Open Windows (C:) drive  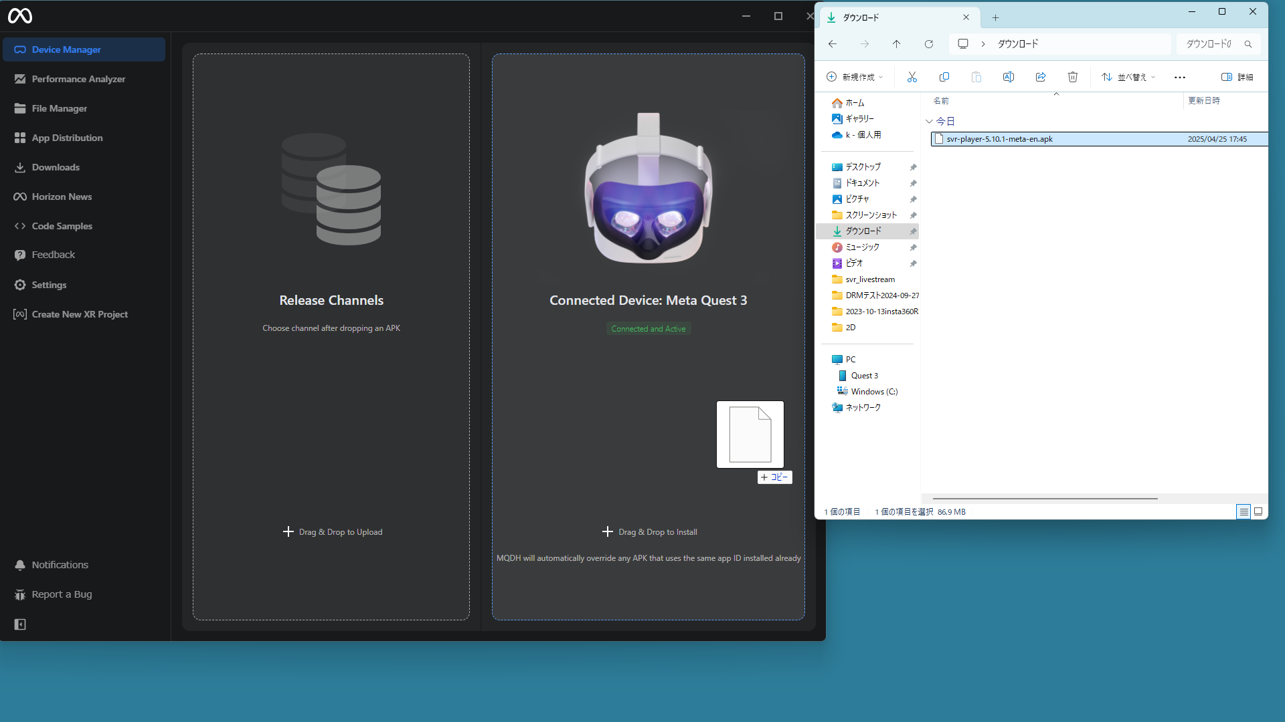[868, 392]
